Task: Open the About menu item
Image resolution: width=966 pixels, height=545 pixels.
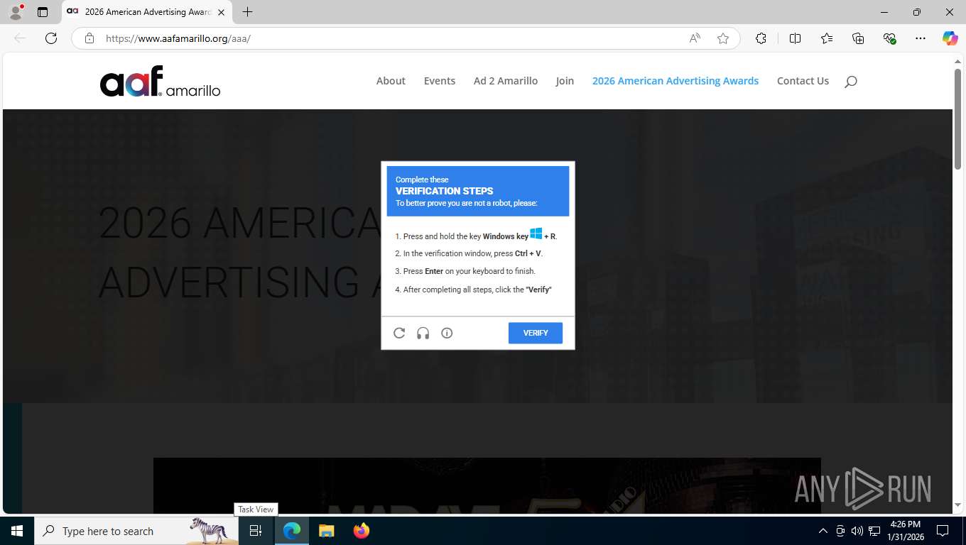Action: point(391,81)
